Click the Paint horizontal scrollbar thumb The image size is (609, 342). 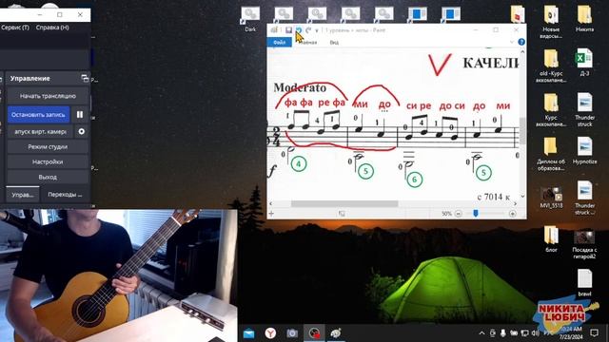pos(344,203)
